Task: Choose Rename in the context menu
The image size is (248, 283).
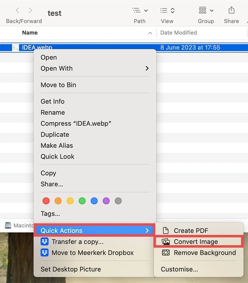Action: (x=95, y=112)
